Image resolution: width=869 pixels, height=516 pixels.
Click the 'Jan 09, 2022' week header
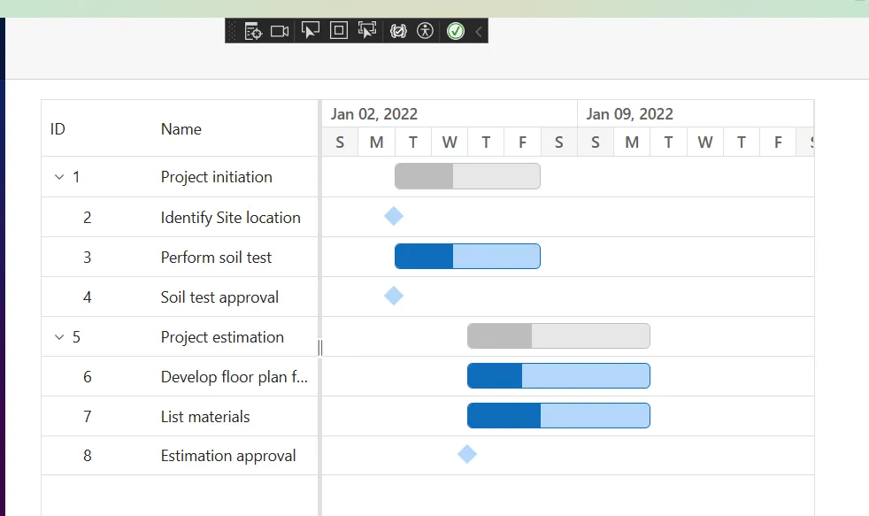click(x=696, y=113)
